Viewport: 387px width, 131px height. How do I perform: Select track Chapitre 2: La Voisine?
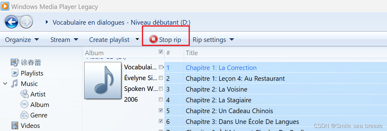pyautogui.click(x=216, y=89)
